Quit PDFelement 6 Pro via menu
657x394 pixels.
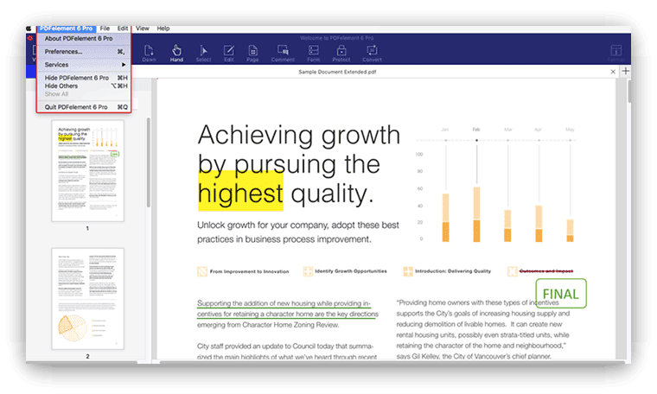[x=85, y=107]
